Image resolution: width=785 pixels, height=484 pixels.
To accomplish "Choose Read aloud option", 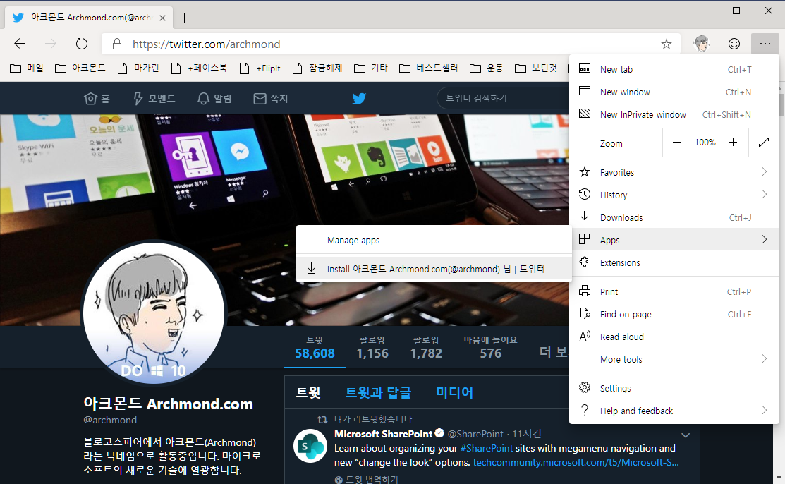I will pos(674,337).
